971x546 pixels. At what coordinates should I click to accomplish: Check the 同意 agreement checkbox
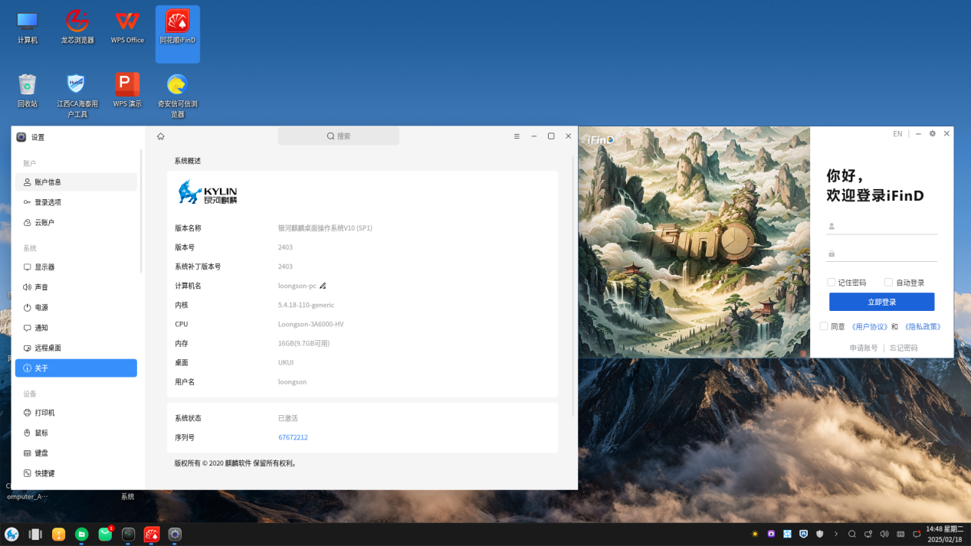tap(824, 326)
